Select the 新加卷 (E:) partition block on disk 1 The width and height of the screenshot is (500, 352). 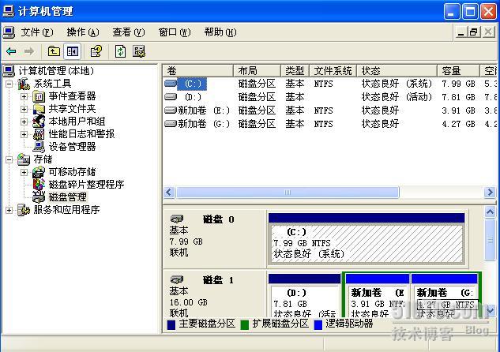point(377,298)
